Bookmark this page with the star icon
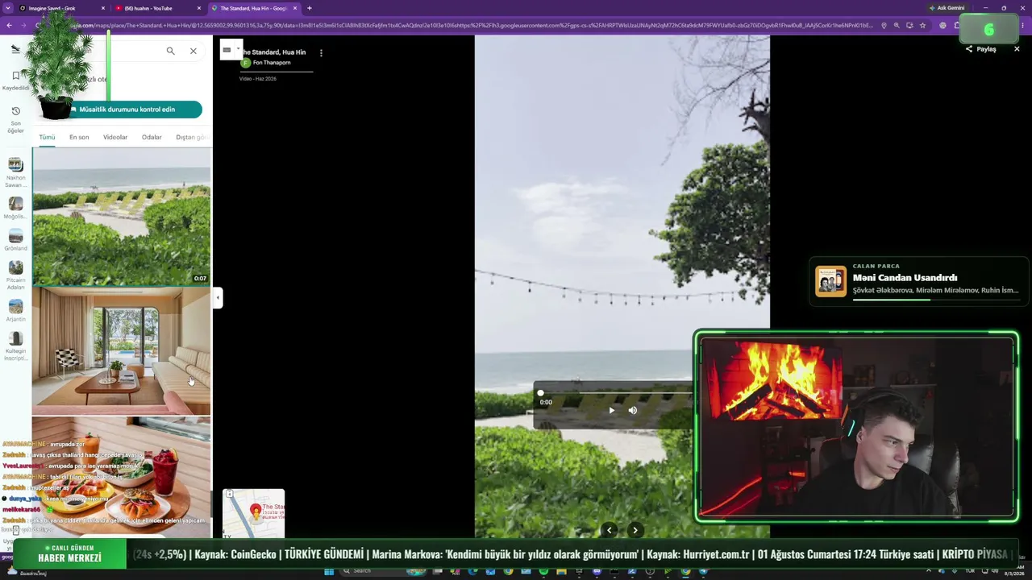The image size is (1032, 580). pos(922,25)
